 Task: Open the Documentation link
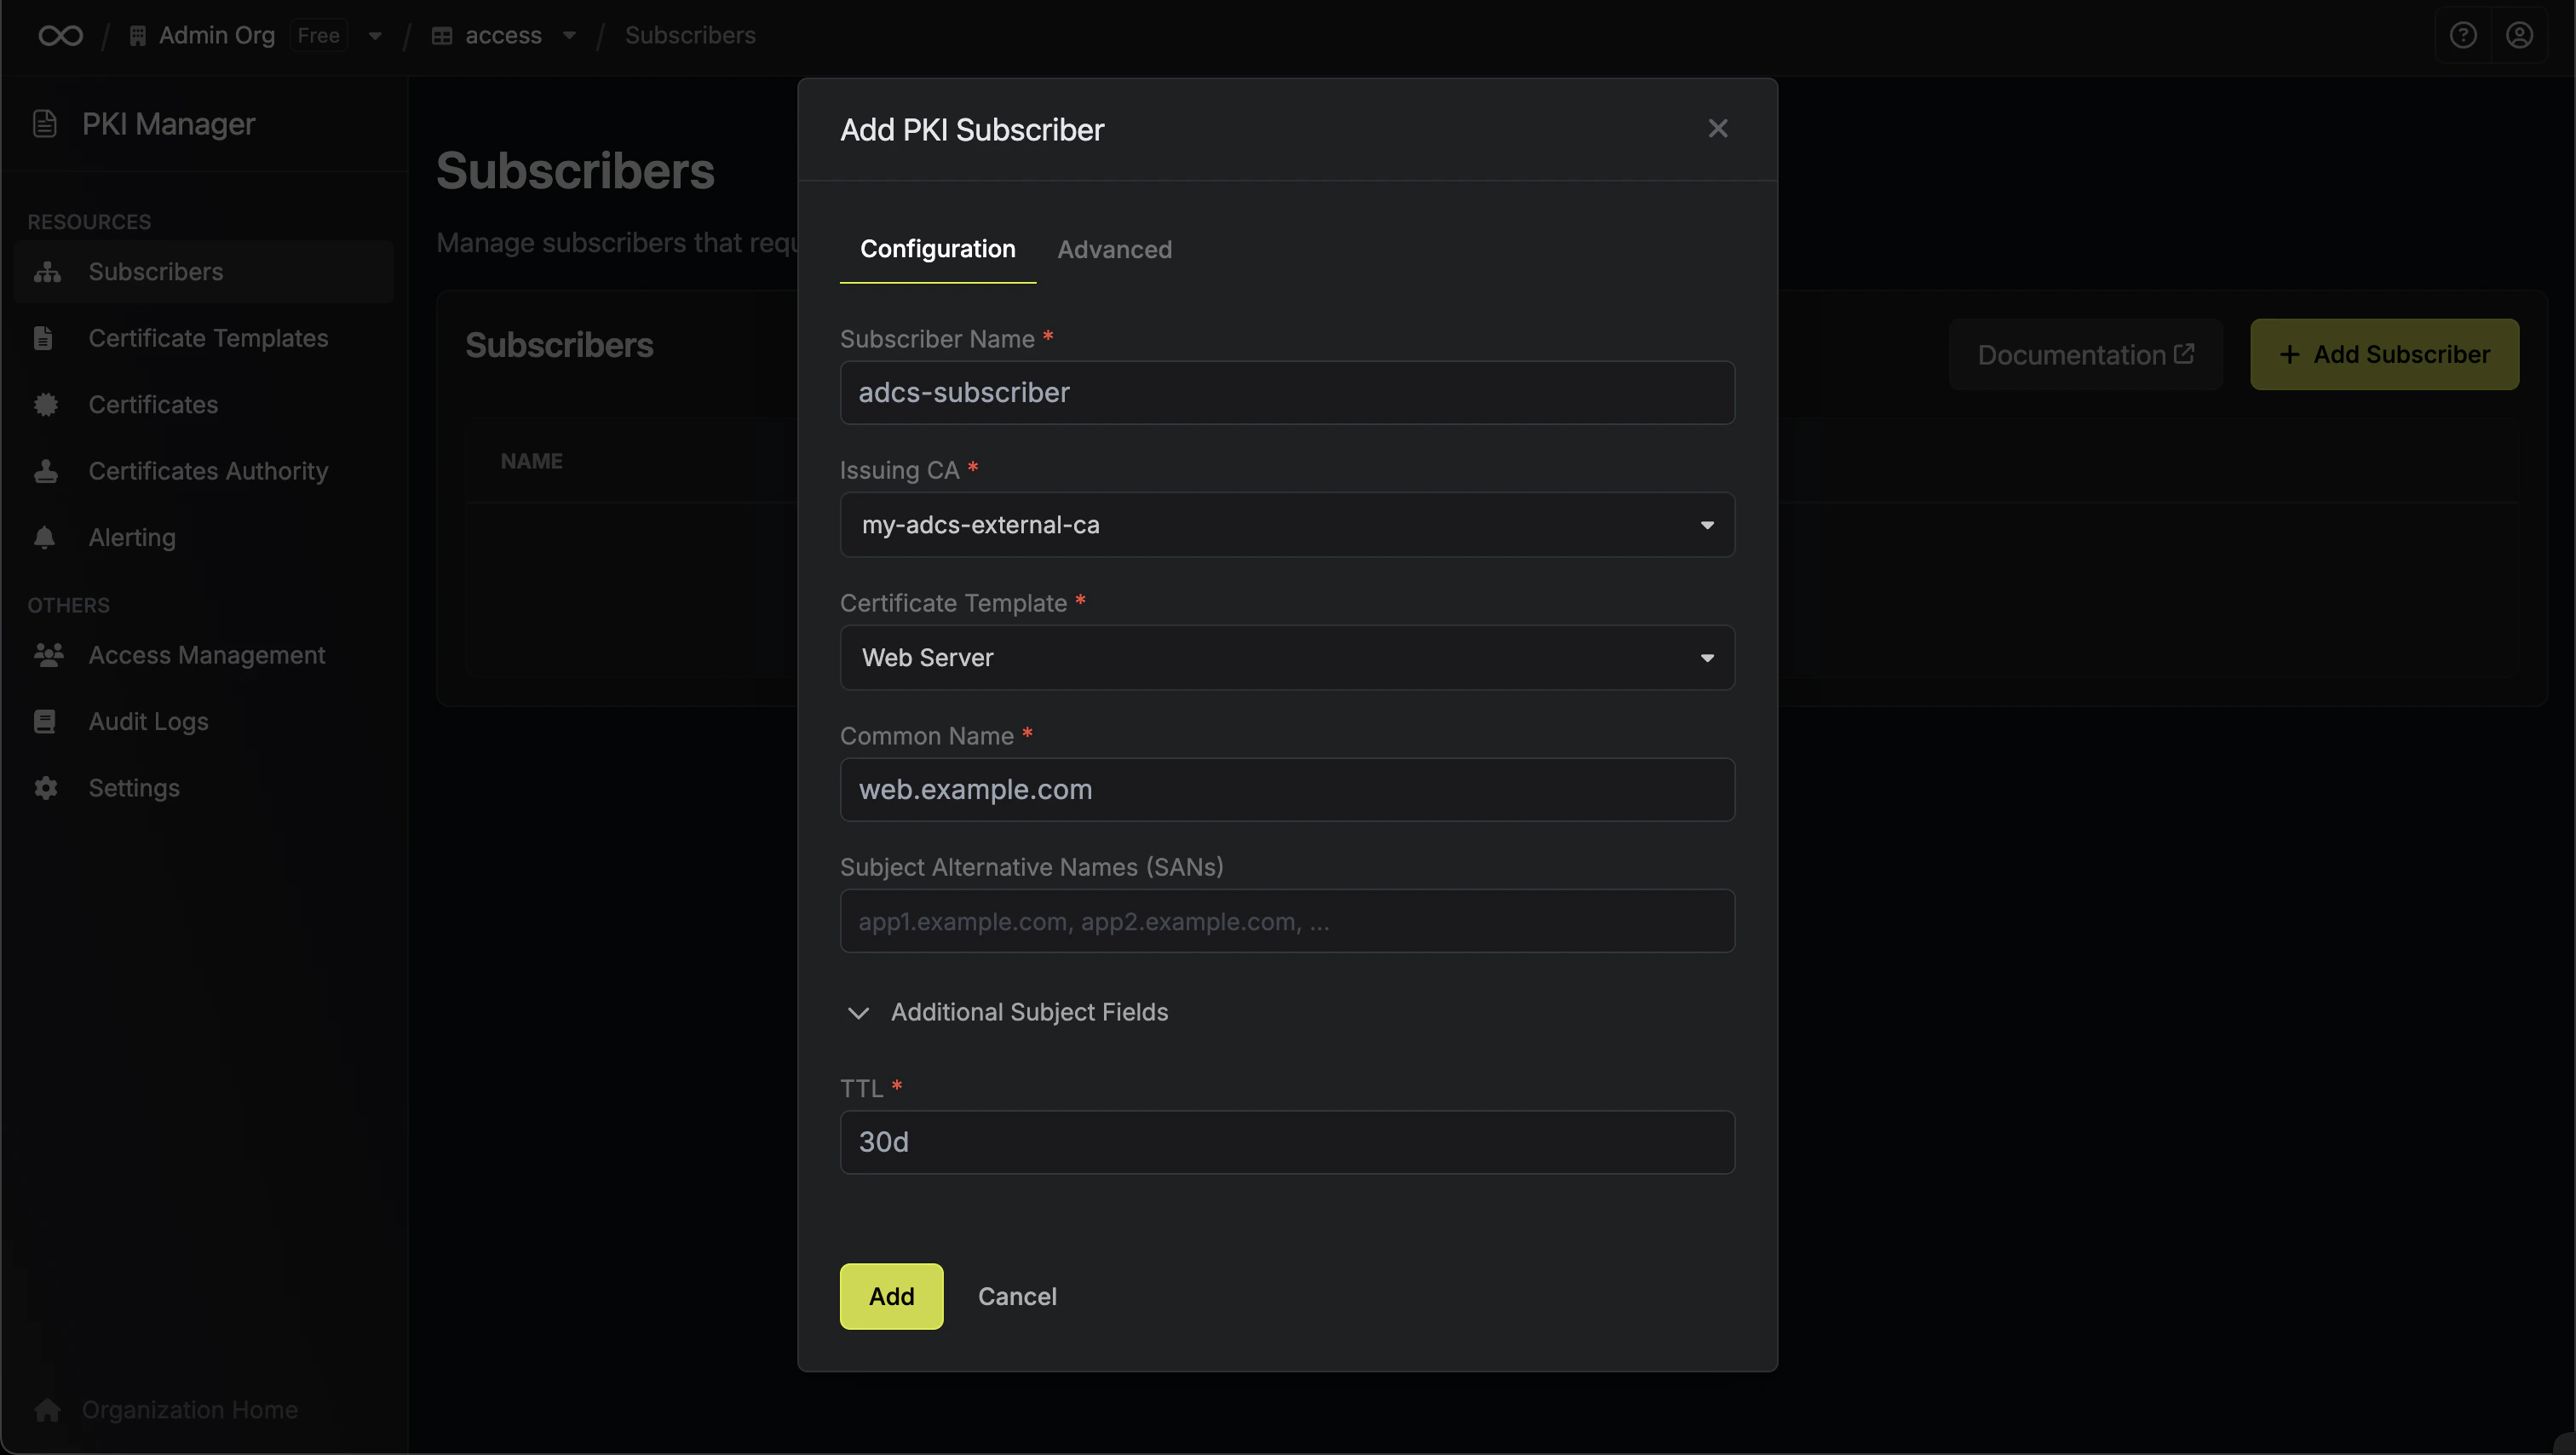click(x=2085, y=355)
